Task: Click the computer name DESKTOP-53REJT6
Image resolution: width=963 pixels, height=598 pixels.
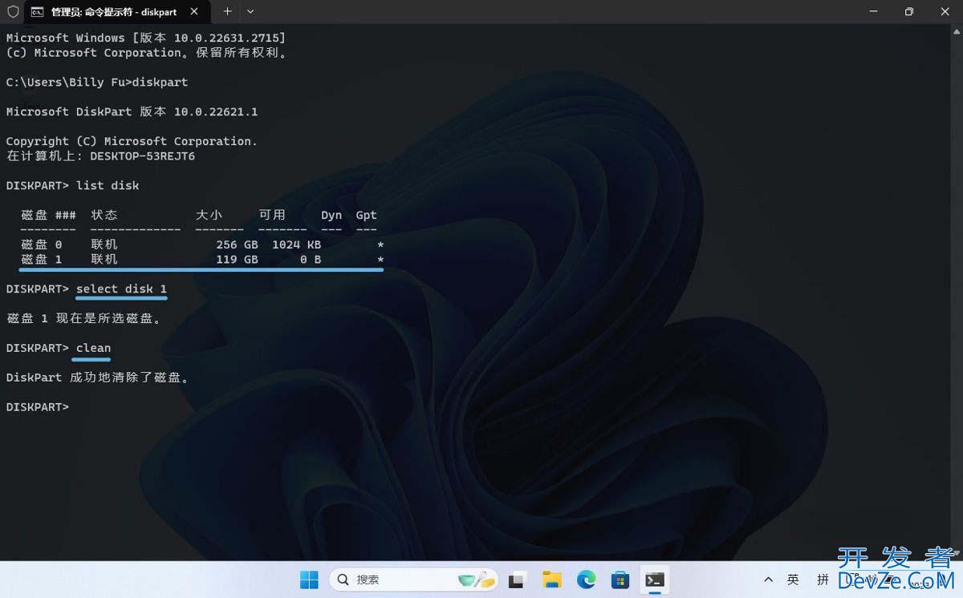Action: [142, 156]
